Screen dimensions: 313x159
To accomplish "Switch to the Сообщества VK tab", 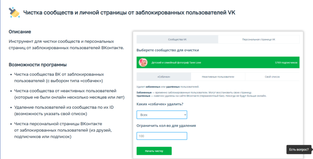I will [x=177, y=40].
